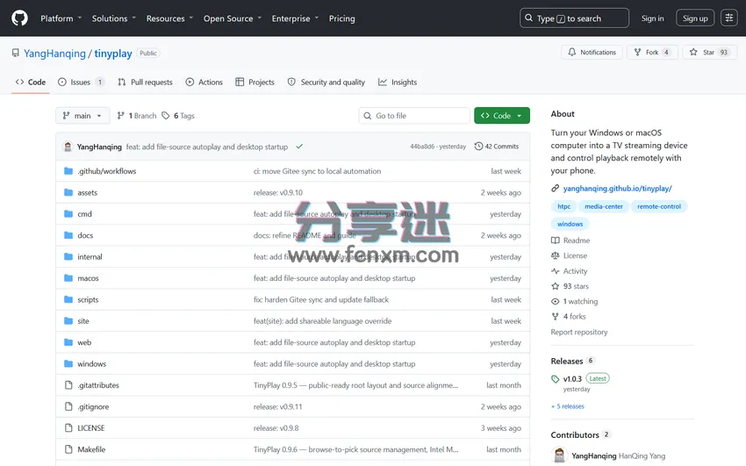Image resolution: width=746 pixels, height=466 pixels.
Task: Expand the Solutions menu
Action: coord(114,18)
